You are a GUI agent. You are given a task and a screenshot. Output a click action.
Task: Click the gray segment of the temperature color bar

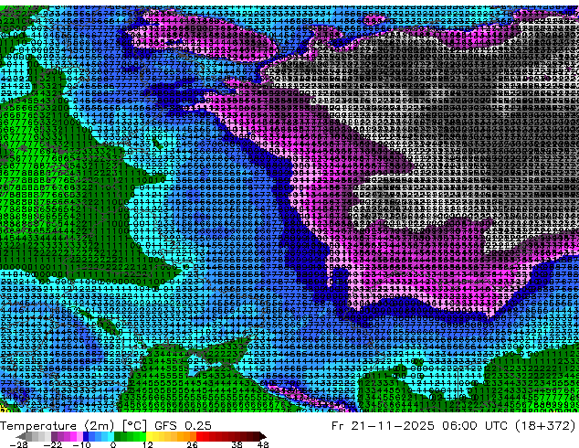pos(35,436)
